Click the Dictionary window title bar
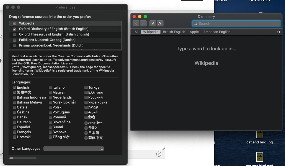Viewport: 285px width, 166px height. (206, 17)
